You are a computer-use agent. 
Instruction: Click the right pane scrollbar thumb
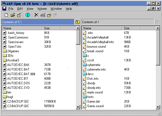pyautogui.click(x=158, y=48)
